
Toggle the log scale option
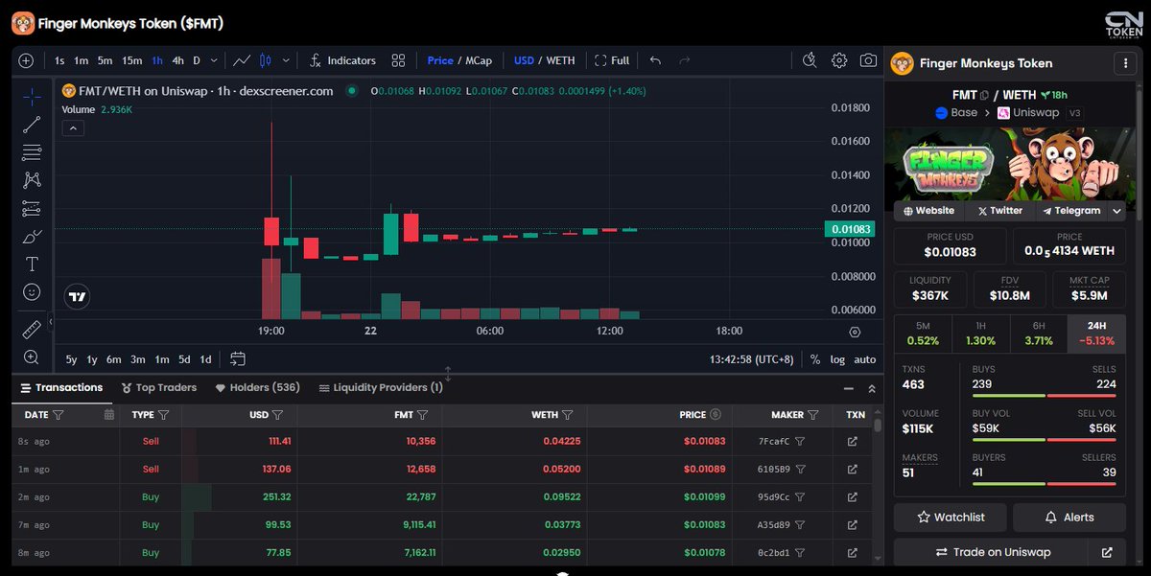point(837,359)
